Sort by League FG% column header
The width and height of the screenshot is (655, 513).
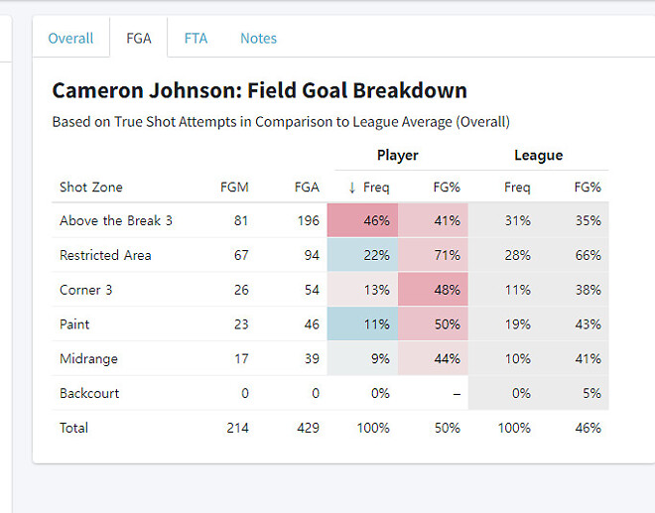point(588,188)
